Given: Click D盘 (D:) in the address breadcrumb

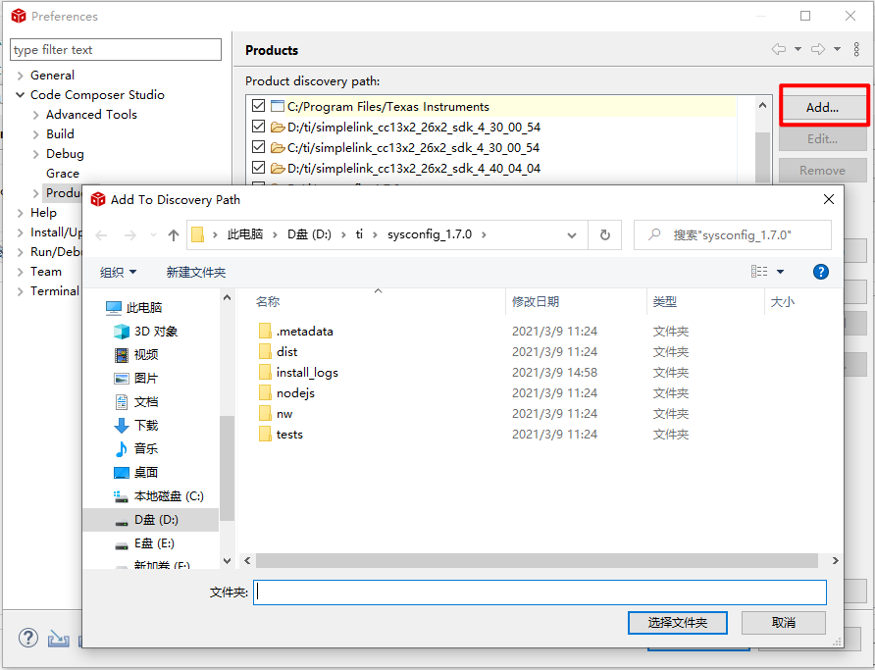Looking at the screenshot, I should coord(309,234).
